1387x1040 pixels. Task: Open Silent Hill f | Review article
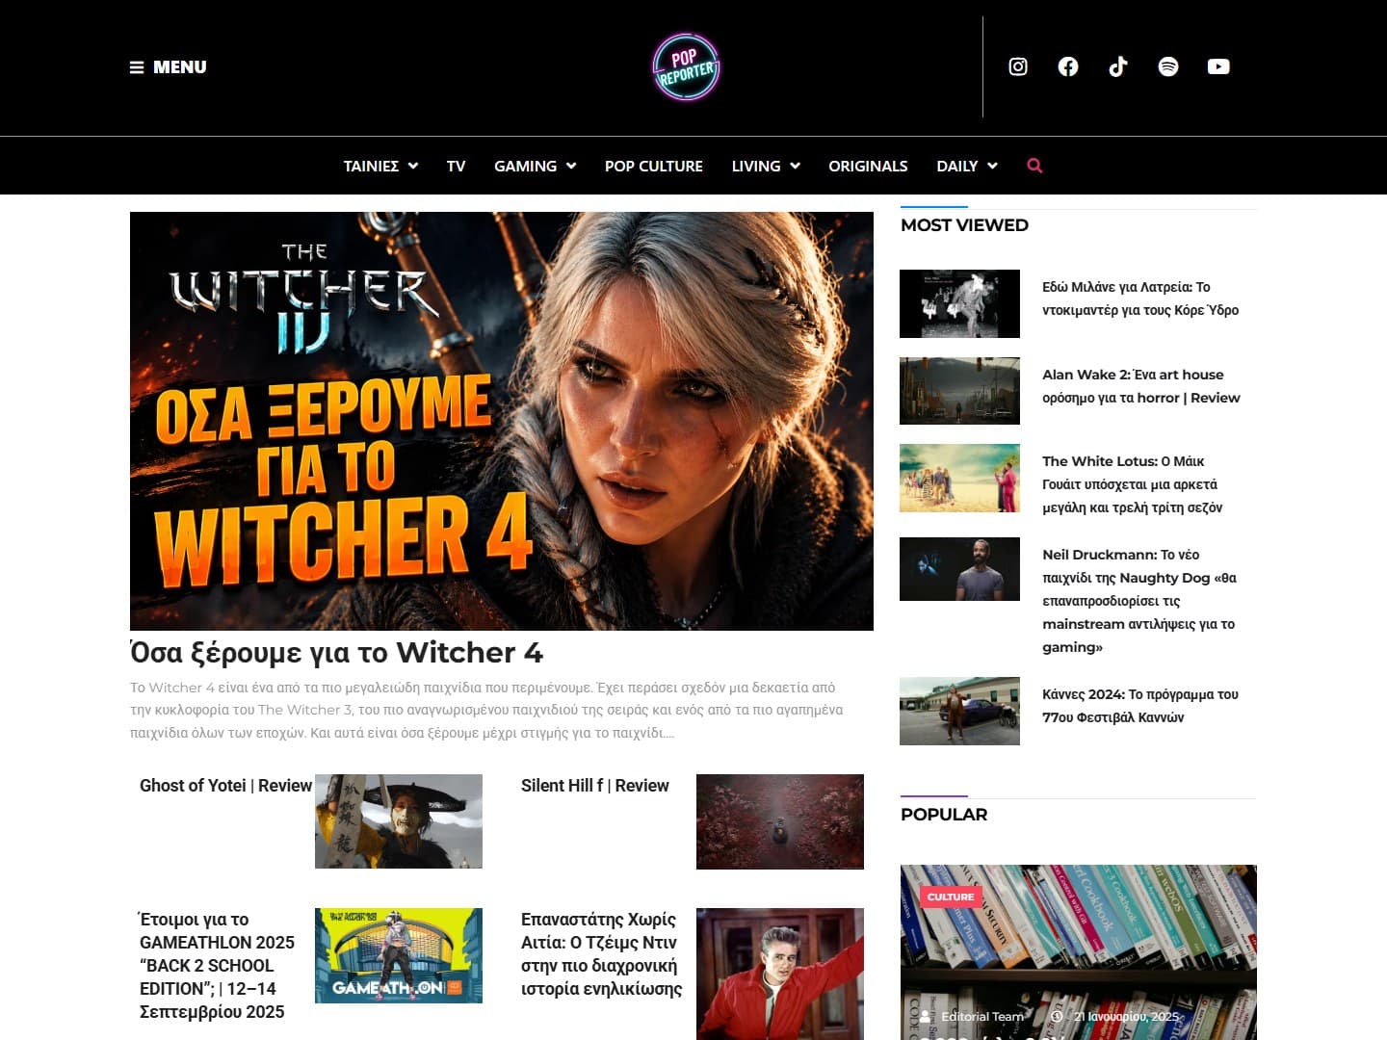595,786
